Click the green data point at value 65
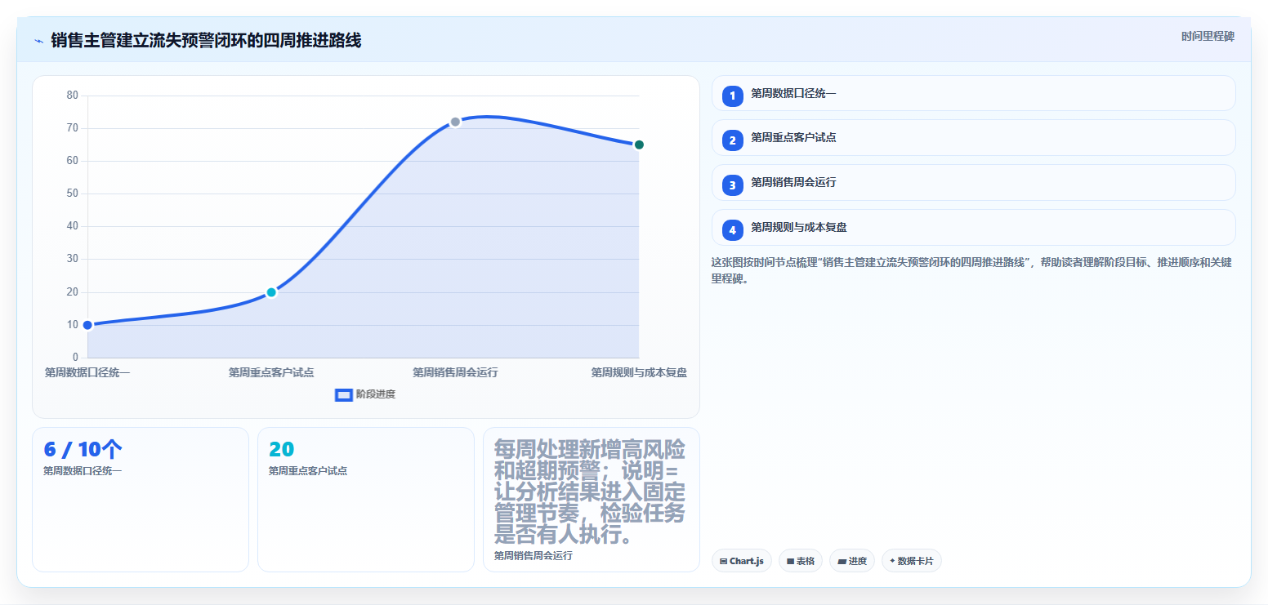Screen dimensions: 1268x605 click(639, 145)
